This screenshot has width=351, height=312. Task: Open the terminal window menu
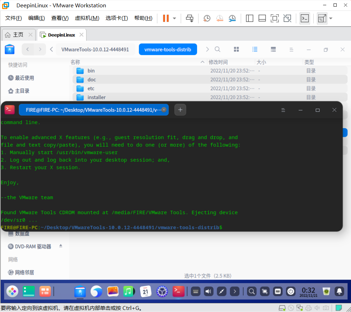click(x=283, y=110)
